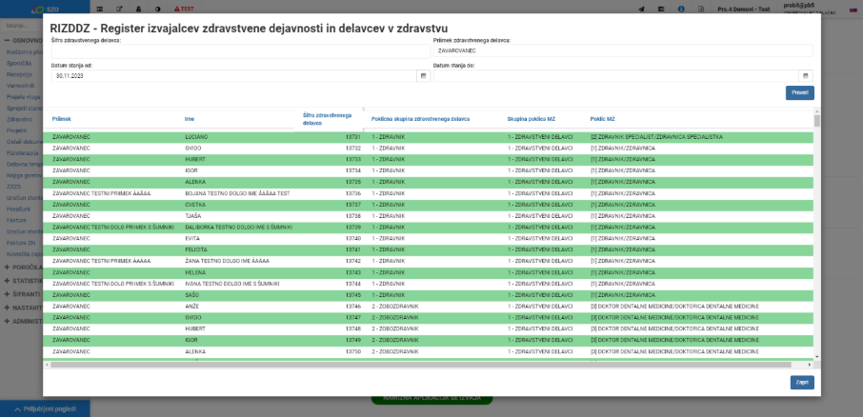Click the red TEST warning indicator
The image size is (863, 417).
coord(184,9)
